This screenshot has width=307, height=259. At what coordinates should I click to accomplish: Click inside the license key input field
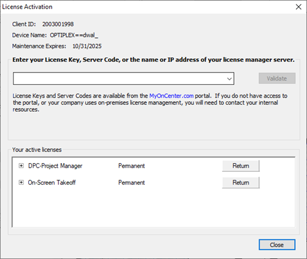click(120, 79)
